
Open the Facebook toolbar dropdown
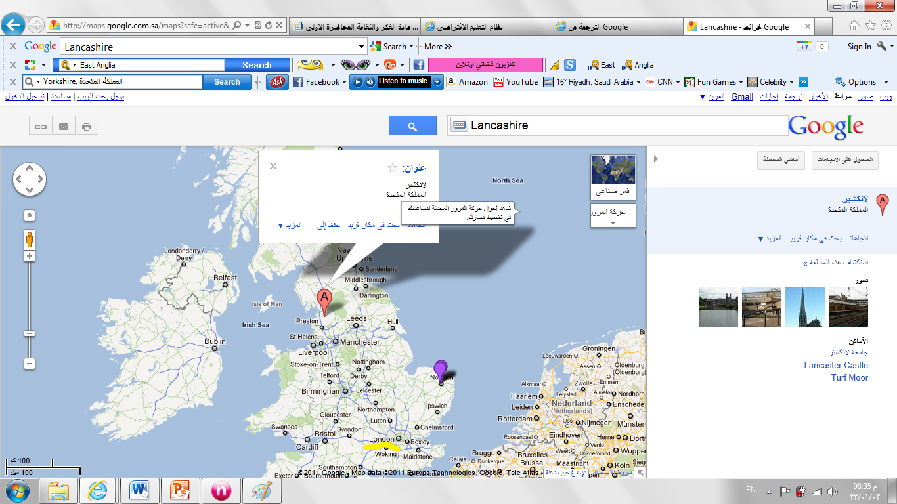(345, 82)
